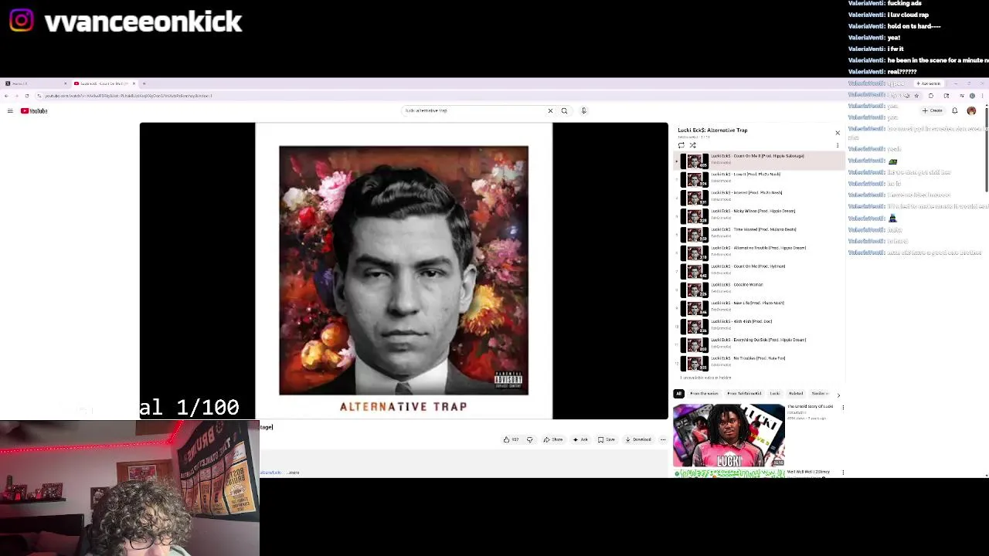Close the YouTube Lucki browser tab
The image size is (989, 556).
134,83
